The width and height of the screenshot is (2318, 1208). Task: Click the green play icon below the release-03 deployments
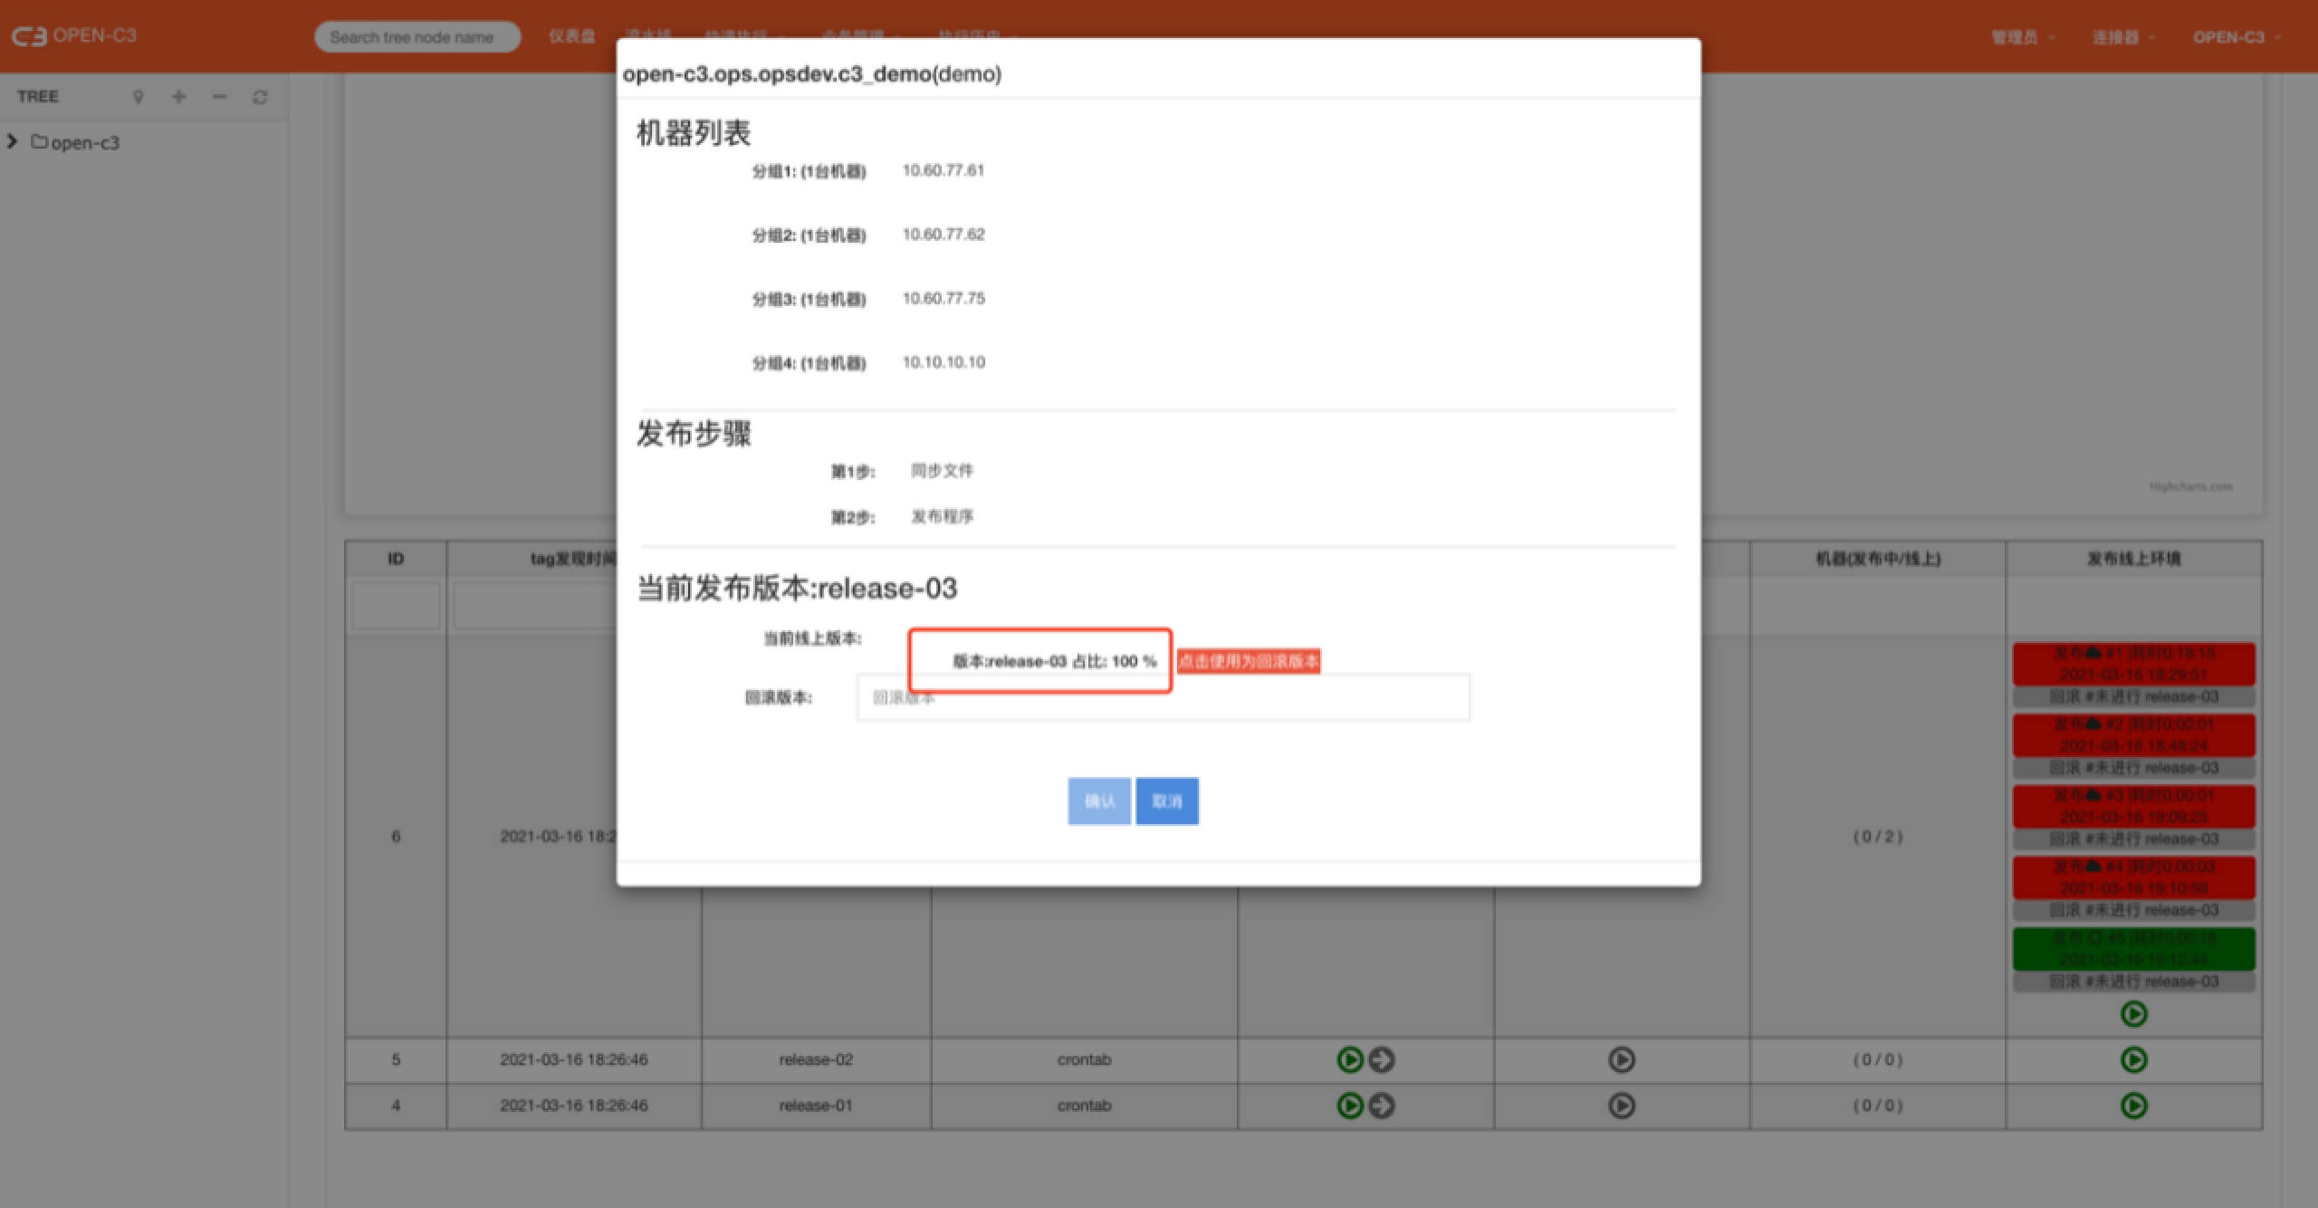[2133, 1013]
